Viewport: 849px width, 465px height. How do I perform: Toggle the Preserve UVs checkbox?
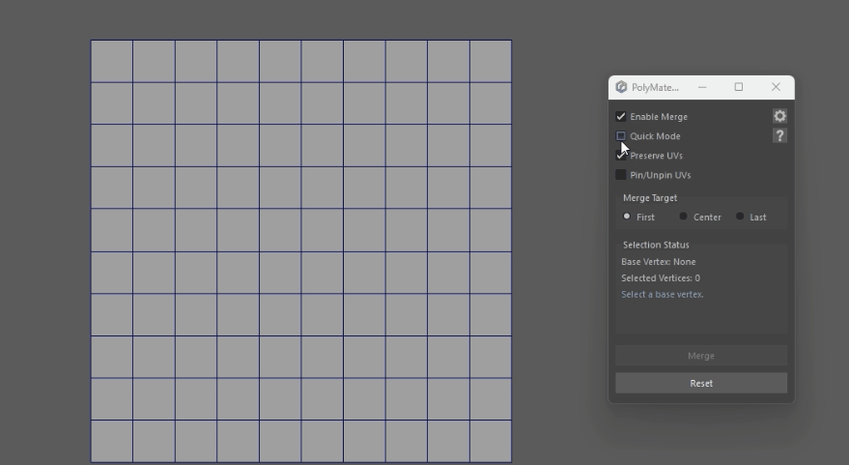(621, 156)
